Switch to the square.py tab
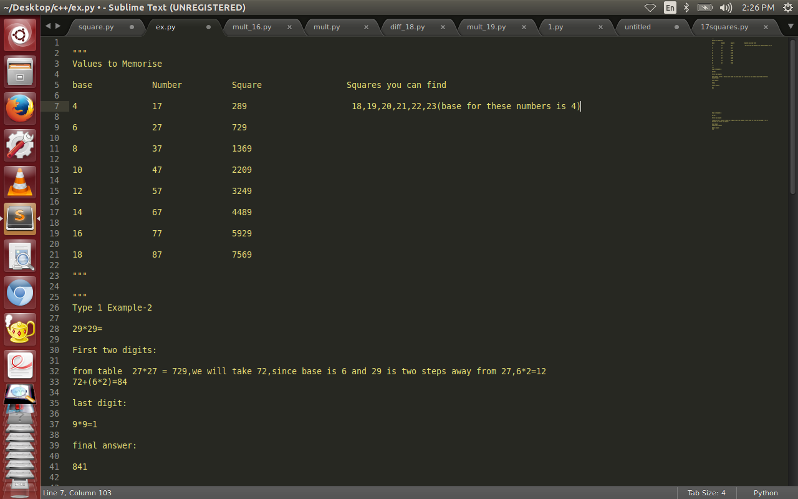This screenshot has width=798, height=499. click(98, 27)
